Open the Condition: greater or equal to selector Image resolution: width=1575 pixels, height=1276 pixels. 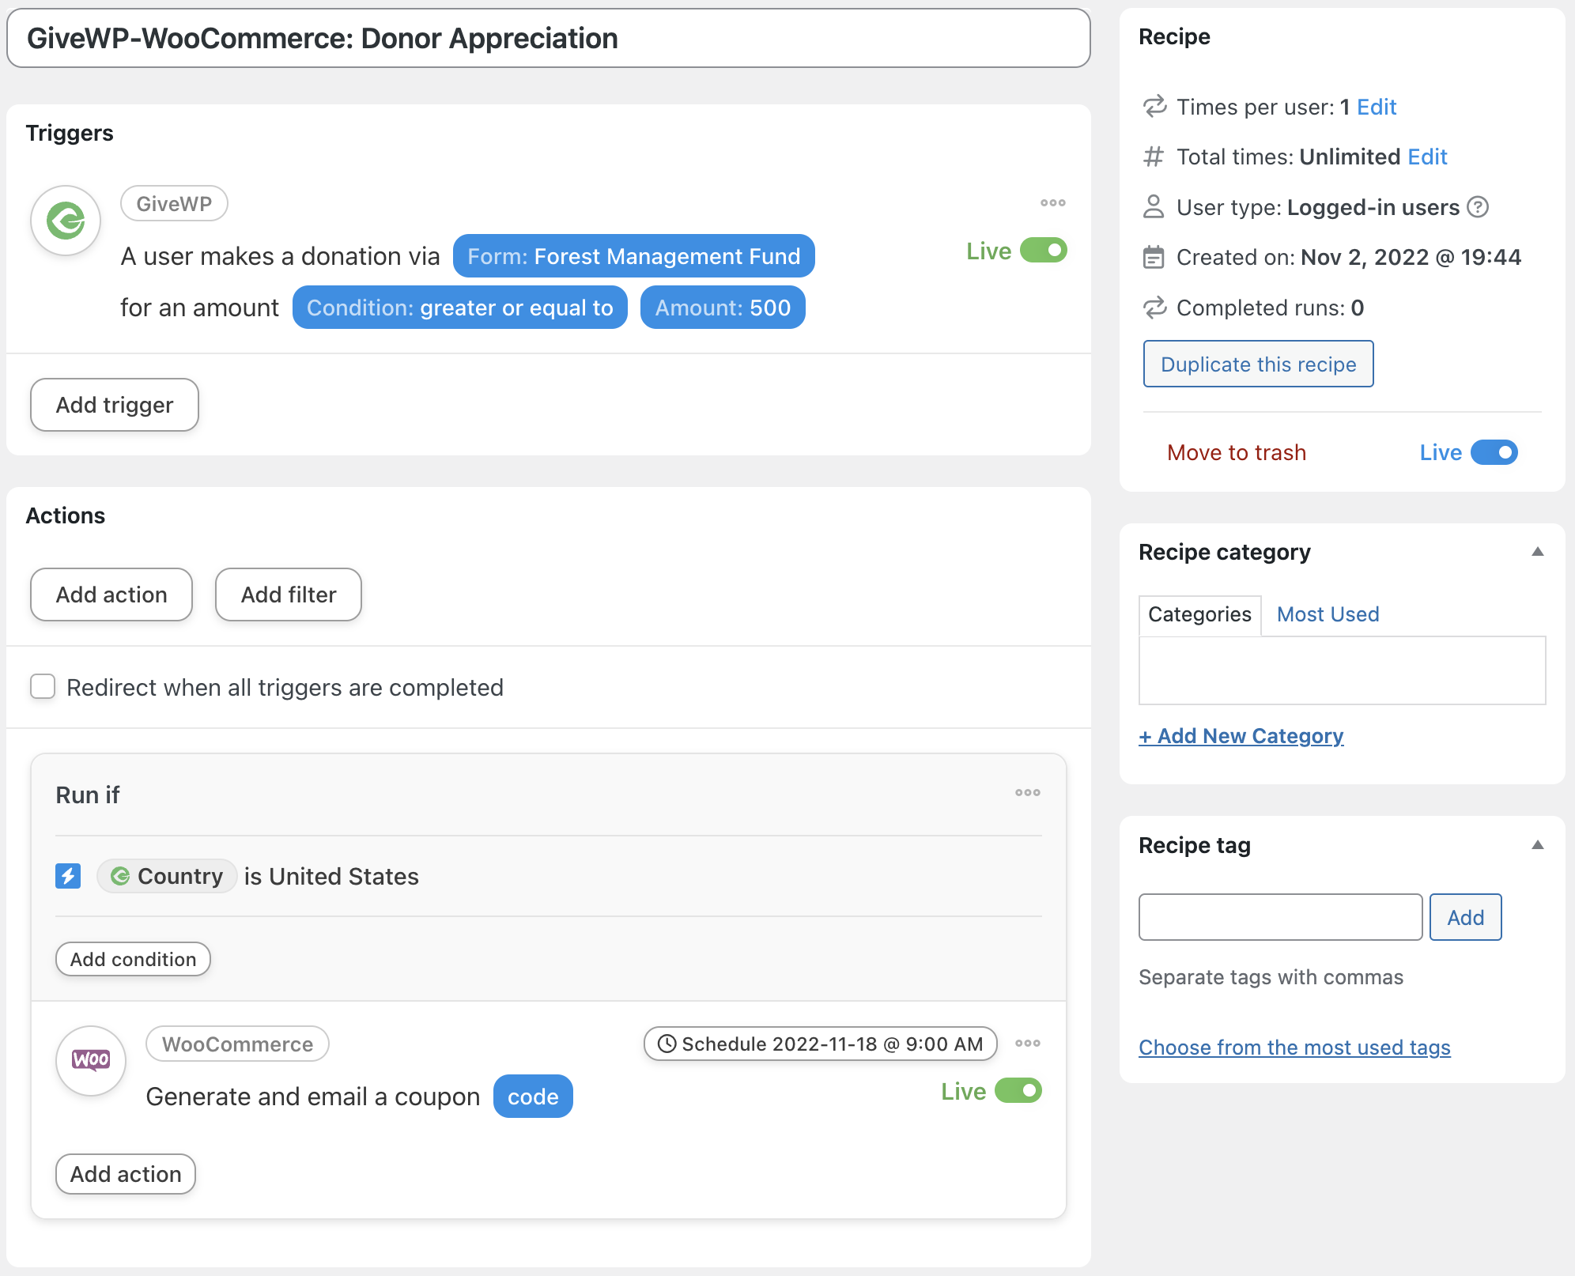[x=459, y=308]
